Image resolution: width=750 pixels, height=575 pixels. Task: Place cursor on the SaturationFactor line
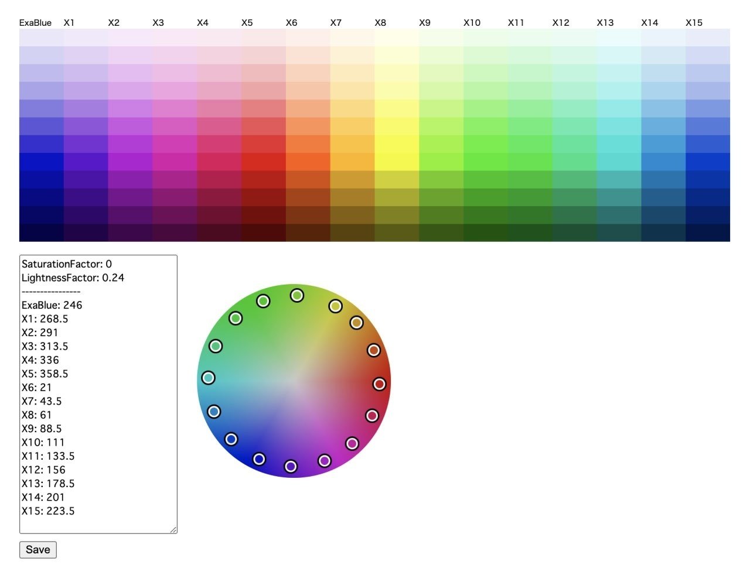66,264
